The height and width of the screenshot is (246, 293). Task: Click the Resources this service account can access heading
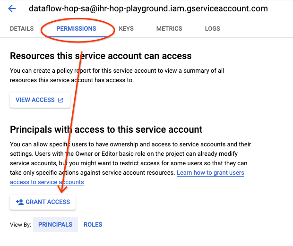pos(101,56)
